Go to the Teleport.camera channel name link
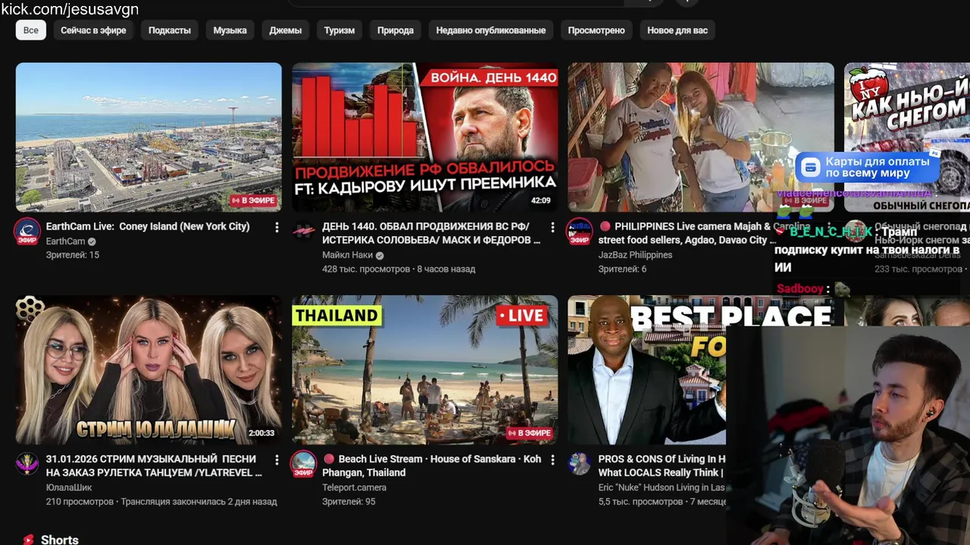Viewport: 970px width, 545px height. pos(354,487)
